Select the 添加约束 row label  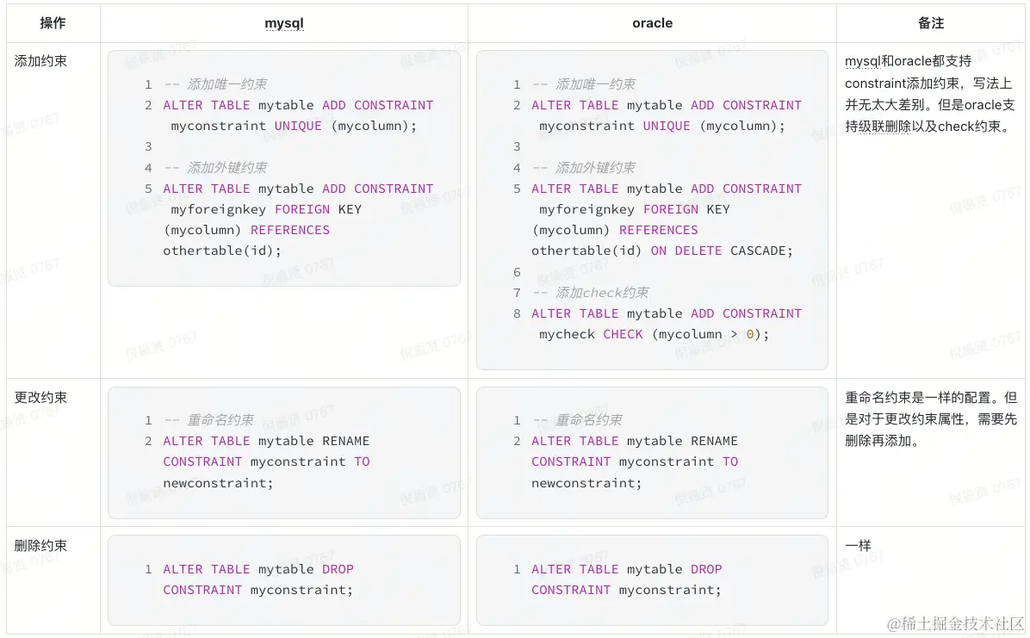(x=40, y=61)
